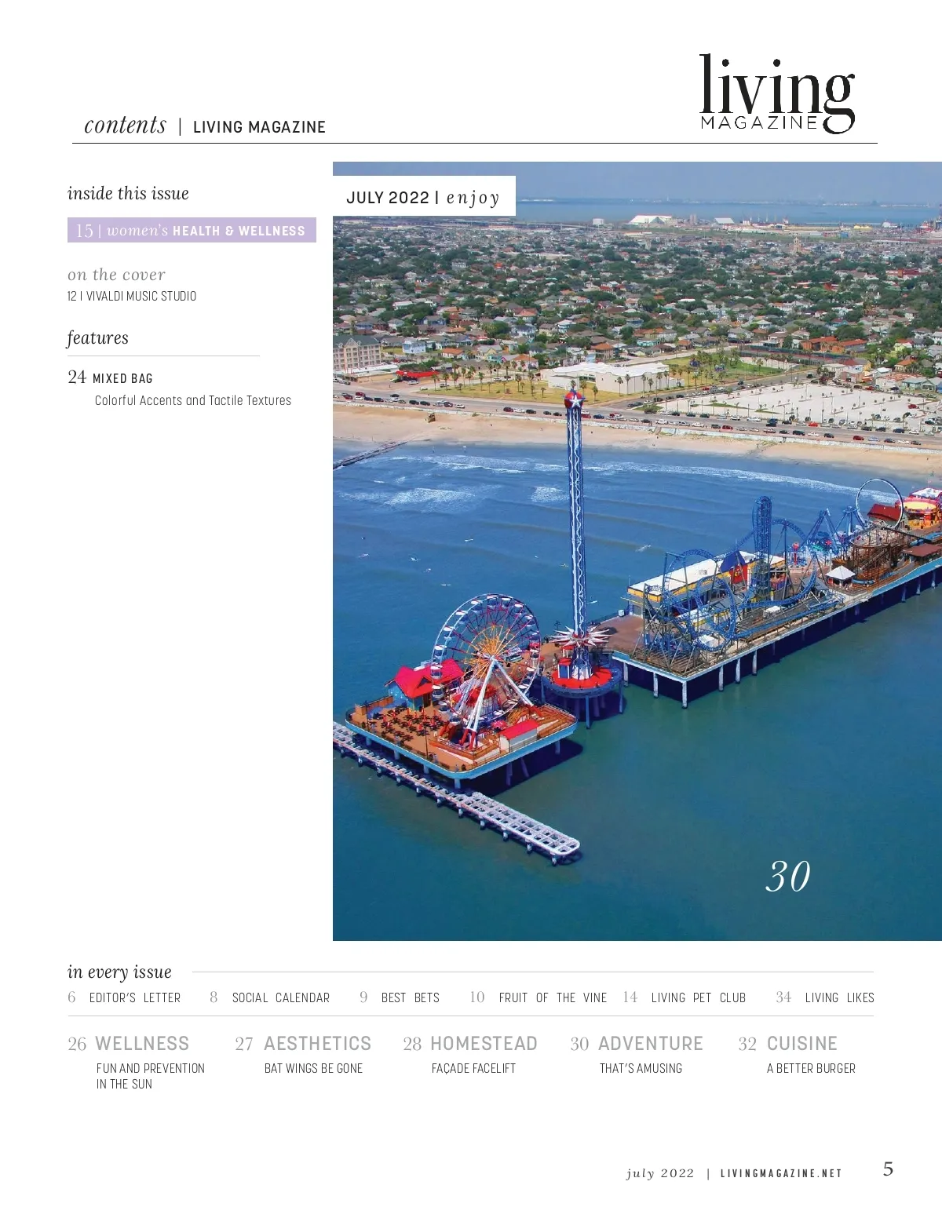Image resolution: width=942 pixels, height=1207 pixels.
Task: Open the Women's Health & Wellness banner
Action: click(192, 230)
